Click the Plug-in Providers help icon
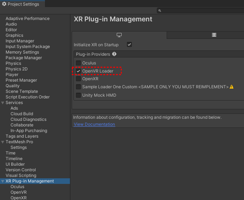The width and height of the screenshot is (244, 200). (x=114, y=54)
